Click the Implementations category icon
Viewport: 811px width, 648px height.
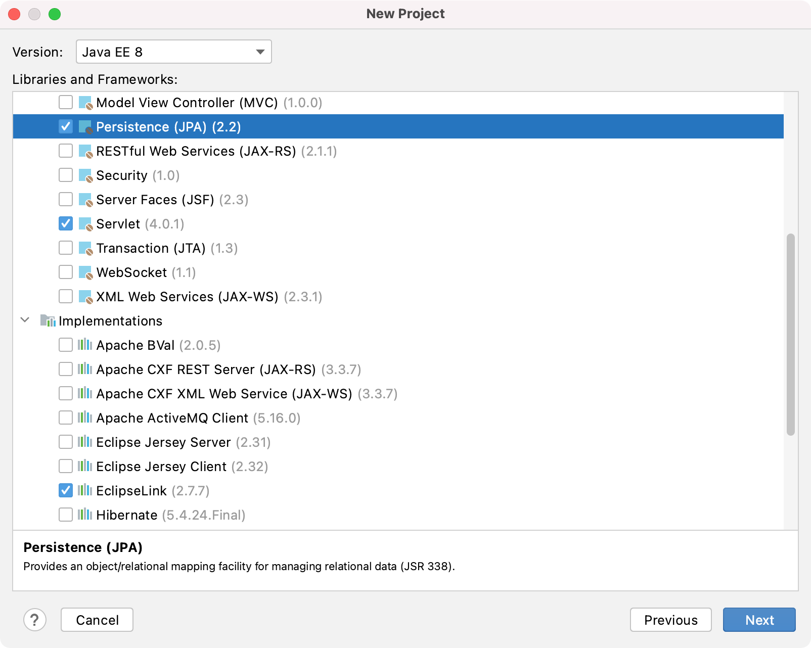pyautogui.click(x=48, y=321)
